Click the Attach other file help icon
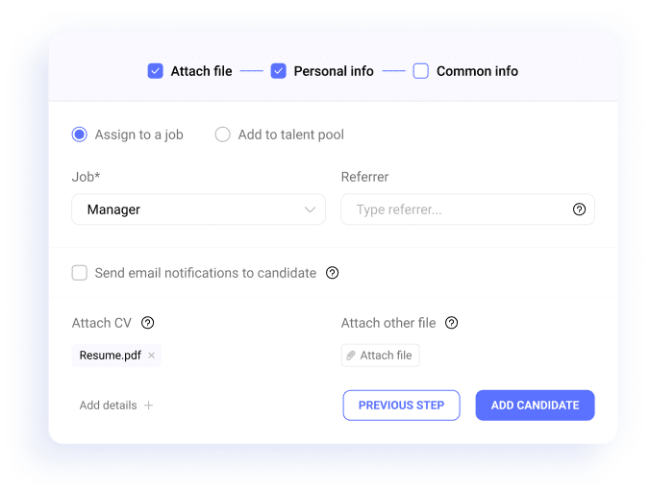 451,323
